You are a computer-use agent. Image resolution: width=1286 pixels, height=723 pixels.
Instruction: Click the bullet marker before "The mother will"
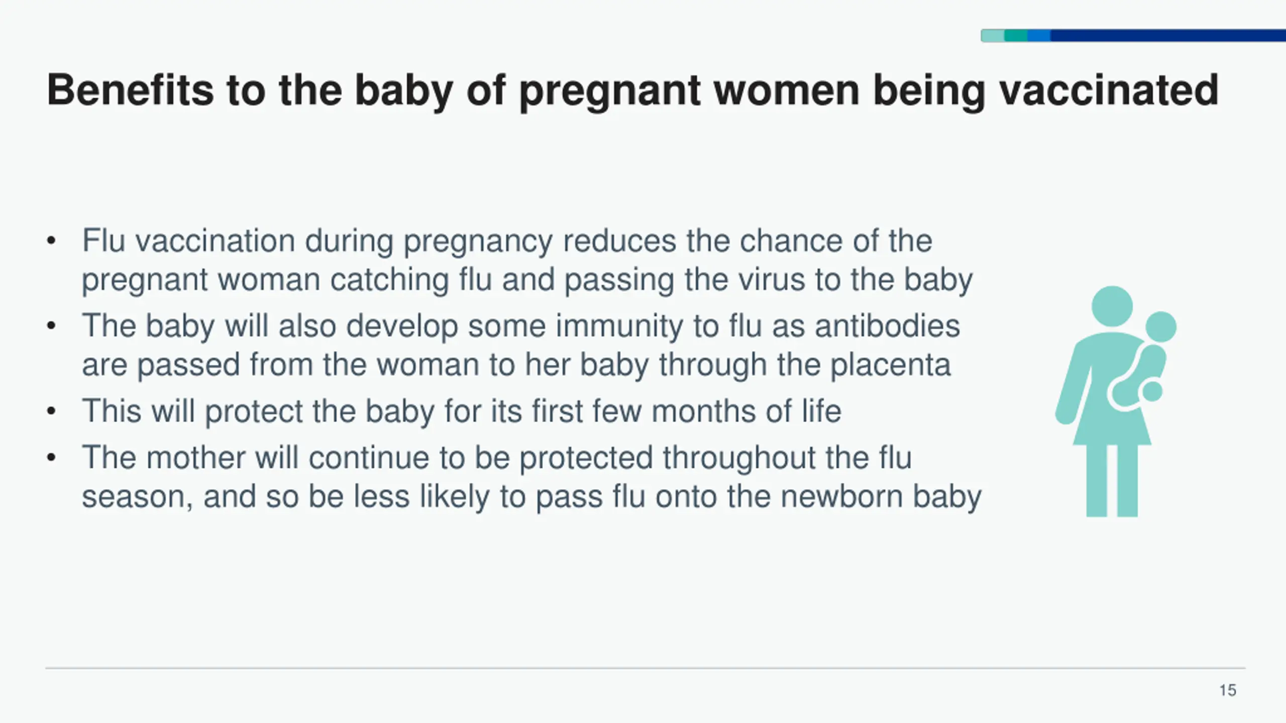tap(51, 458)
